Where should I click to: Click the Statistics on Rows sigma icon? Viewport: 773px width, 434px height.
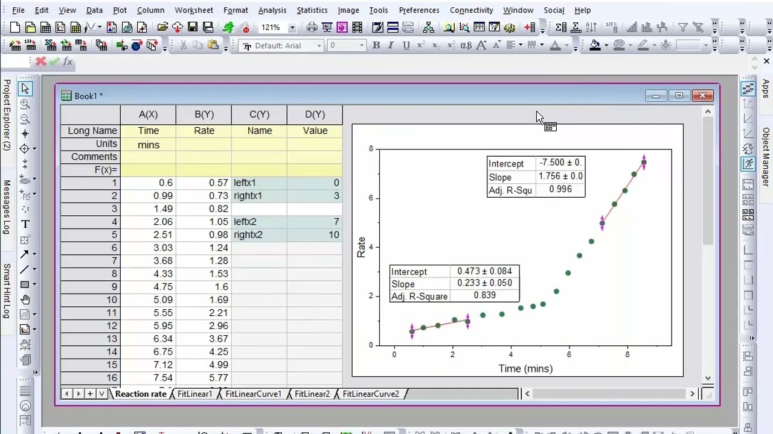[x=576, y=27]
